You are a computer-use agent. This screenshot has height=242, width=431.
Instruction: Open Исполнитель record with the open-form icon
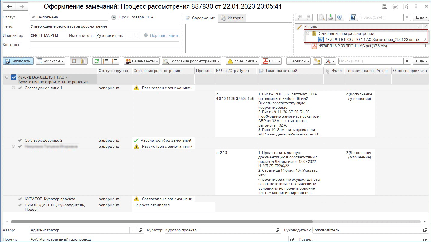[136, 35]
